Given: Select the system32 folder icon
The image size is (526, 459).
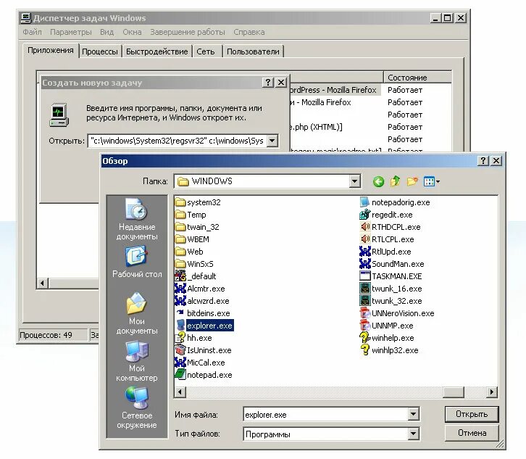Looking at the screenshot, I should tap(180, 202).
